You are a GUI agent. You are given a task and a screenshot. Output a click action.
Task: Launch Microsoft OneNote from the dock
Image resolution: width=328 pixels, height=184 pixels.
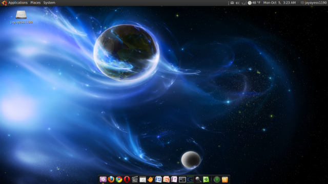click(x=174, y=179)
